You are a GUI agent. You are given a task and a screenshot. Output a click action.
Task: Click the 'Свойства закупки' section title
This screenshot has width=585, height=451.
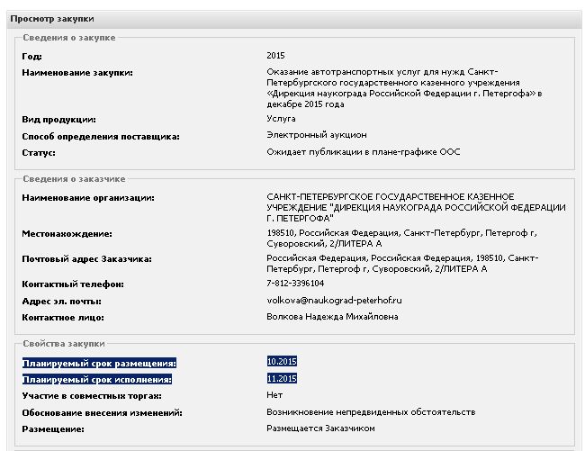click(x=63, y=344)
